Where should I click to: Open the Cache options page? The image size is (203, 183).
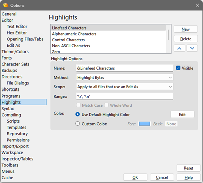(x=7, y=178)
